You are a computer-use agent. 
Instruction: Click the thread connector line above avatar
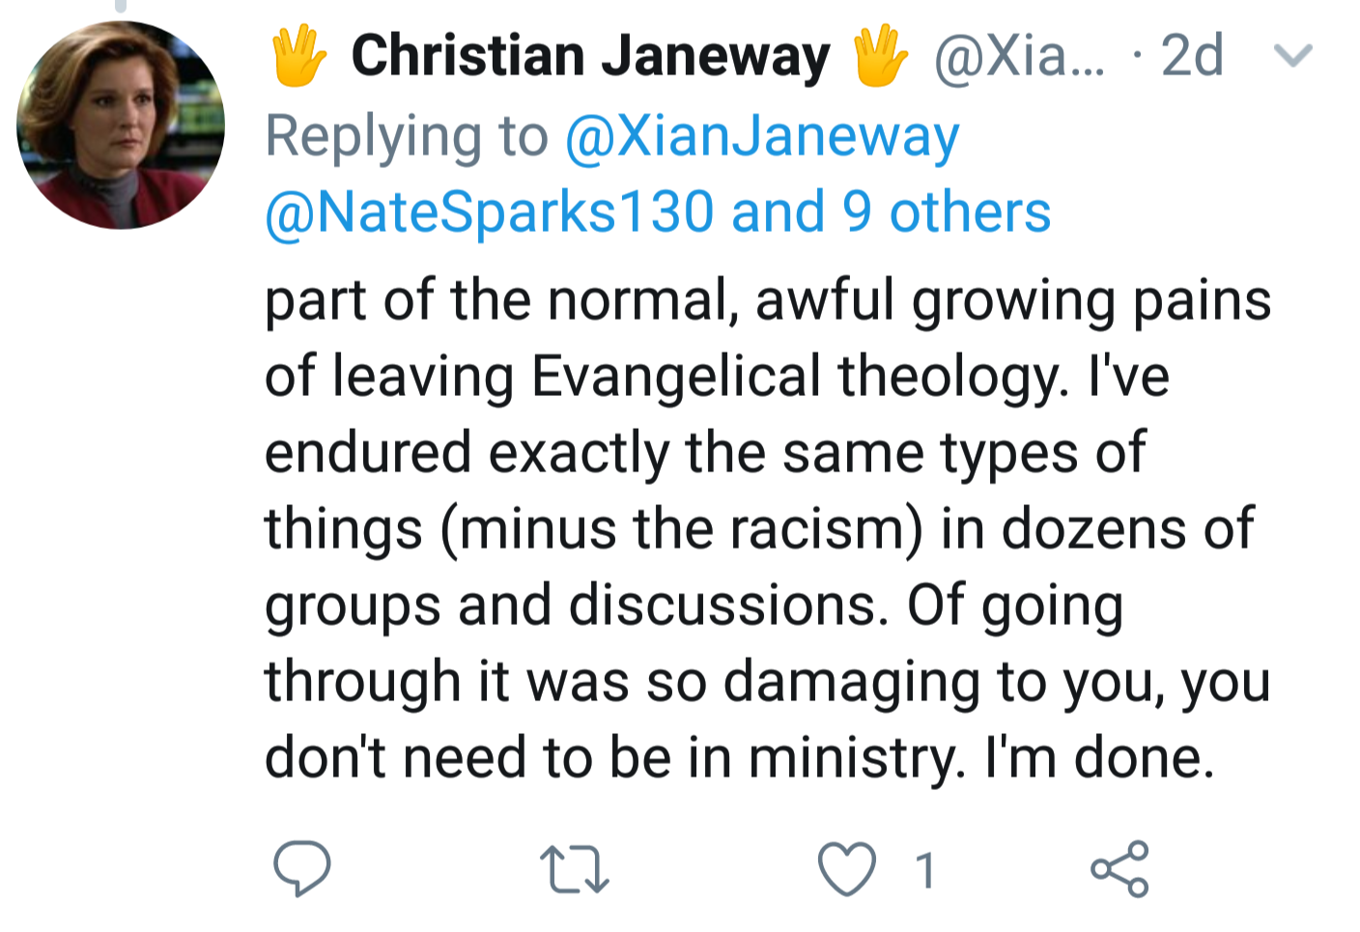pos(121,6)
